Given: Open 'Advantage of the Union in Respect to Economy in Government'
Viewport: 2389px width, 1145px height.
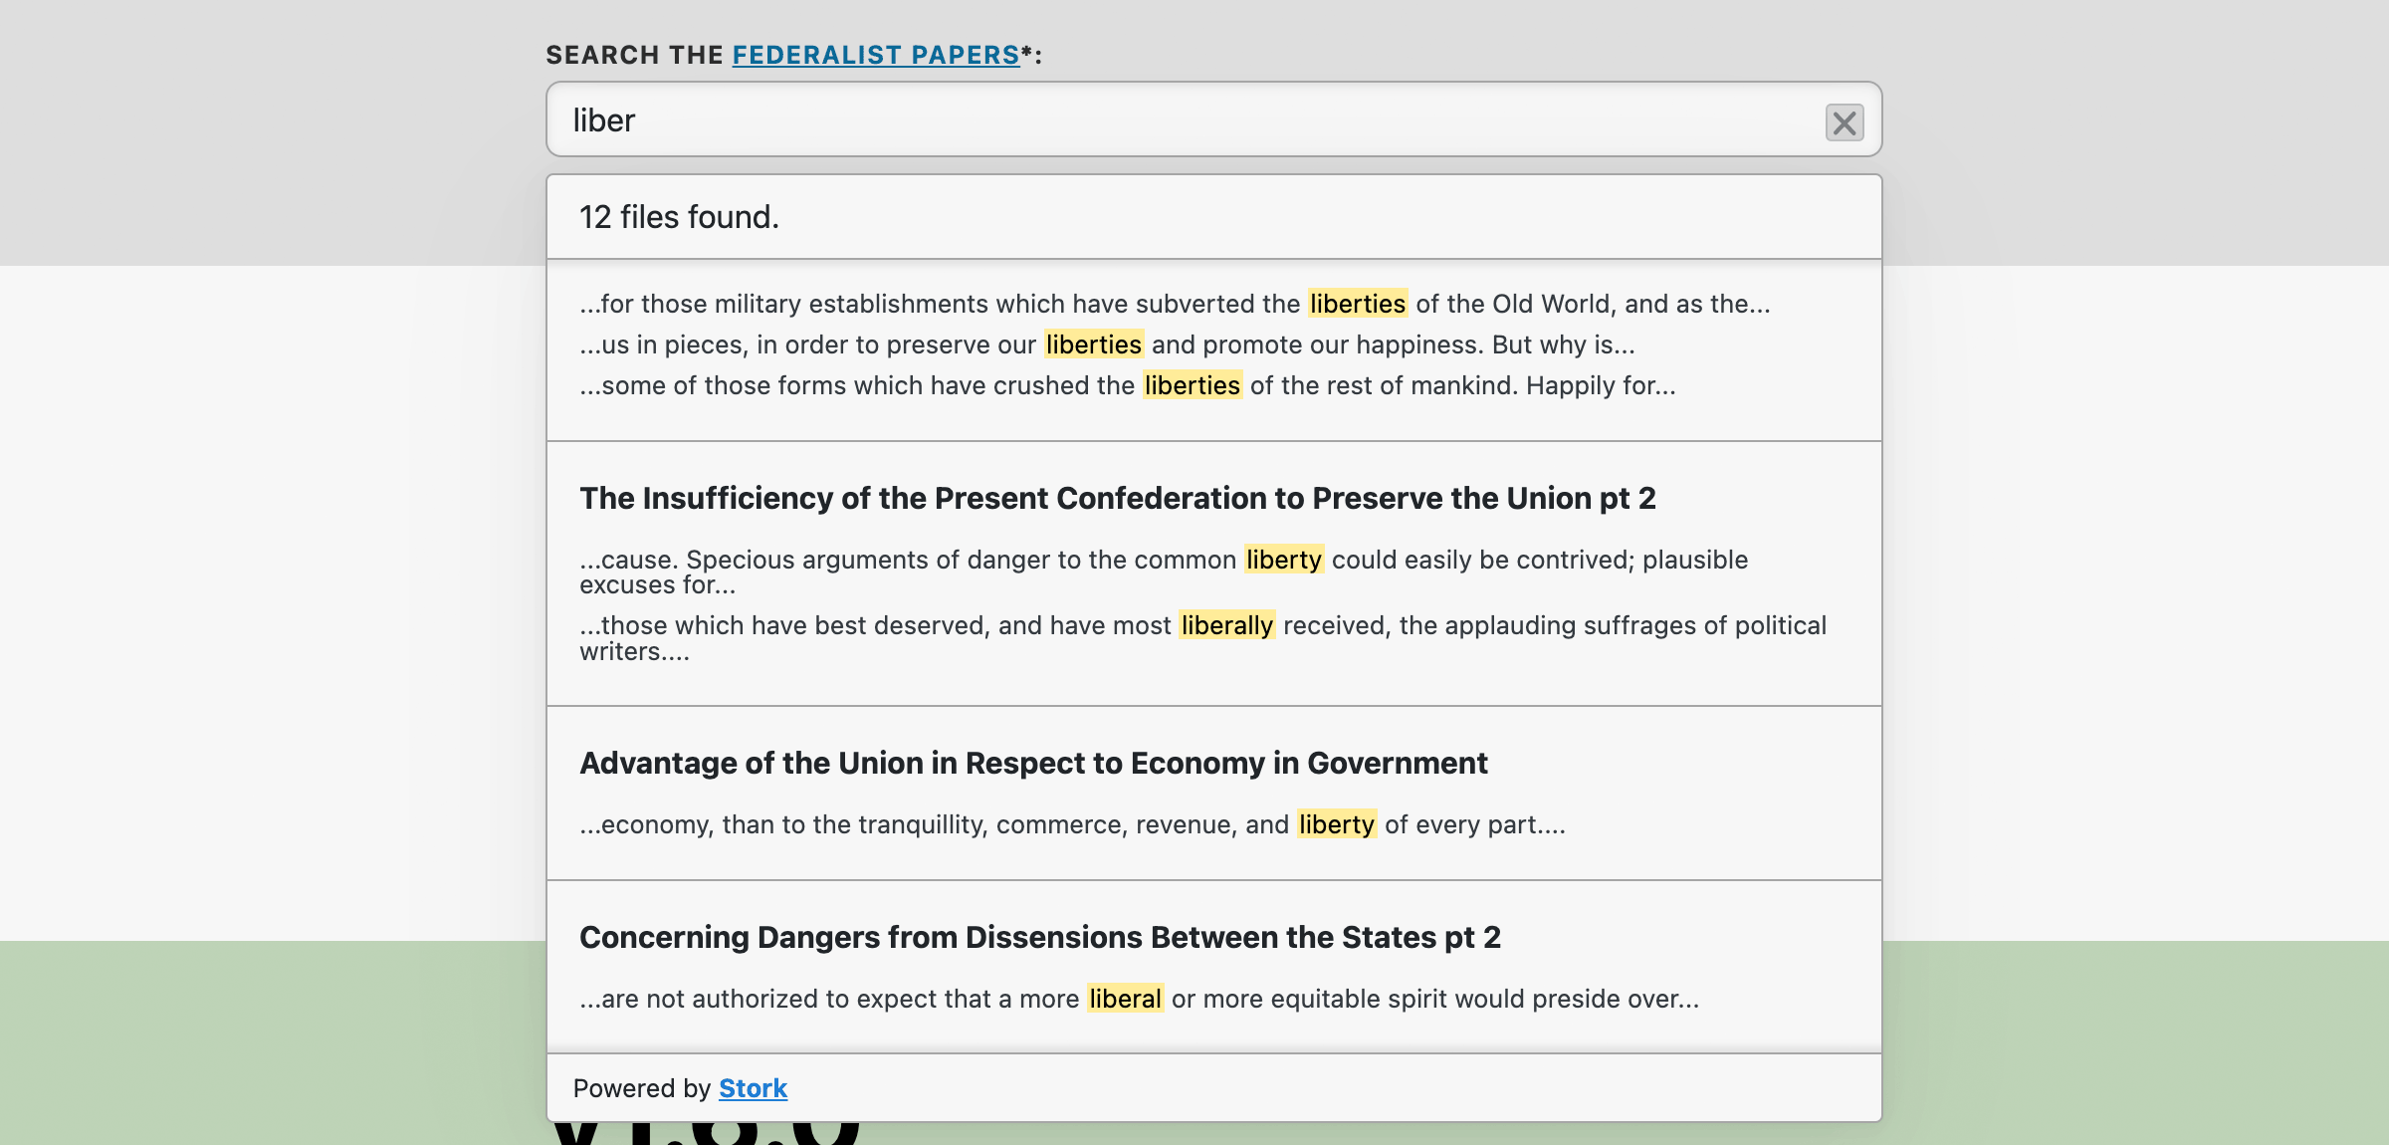Looking at the screenshot, I should pyautogui.click(x=1033, y=763).
